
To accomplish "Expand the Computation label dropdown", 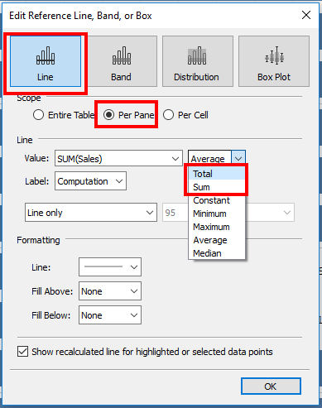I will (x=90, y=181).
